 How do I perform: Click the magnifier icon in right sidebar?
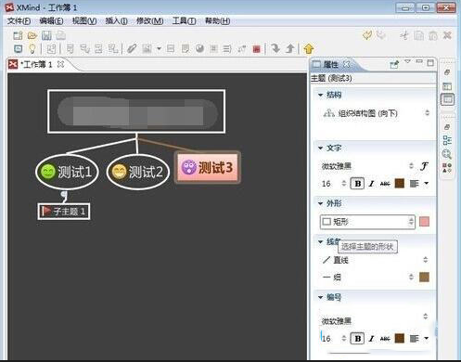[447, 154]
